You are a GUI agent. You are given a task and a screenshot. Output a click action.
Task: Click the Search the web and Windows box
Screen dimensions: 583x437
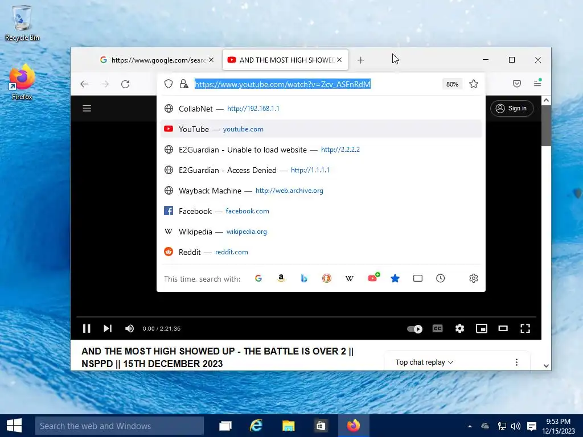(120, 426)
